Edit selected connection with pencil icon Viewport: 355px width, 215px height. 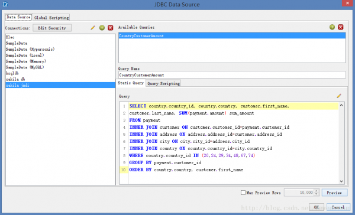[93, 28]
